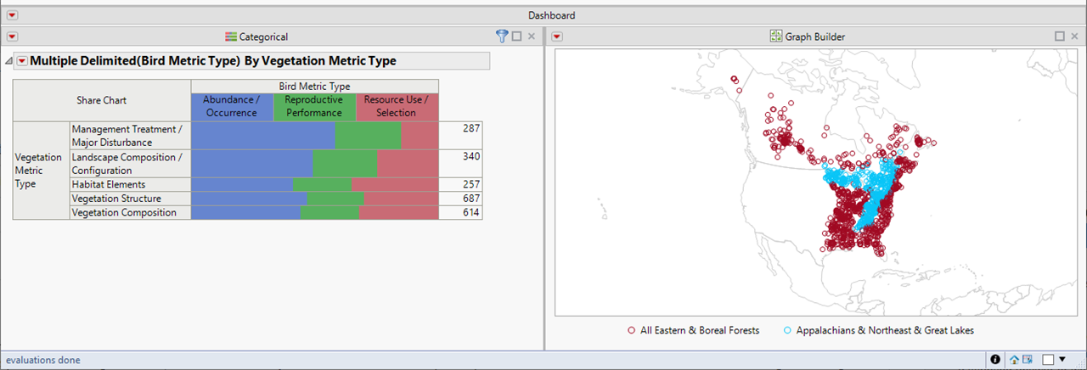The width and height of the screenshot is (1087, 370).
Task: Click the Categorical panel title text
Action: [263, 36]
